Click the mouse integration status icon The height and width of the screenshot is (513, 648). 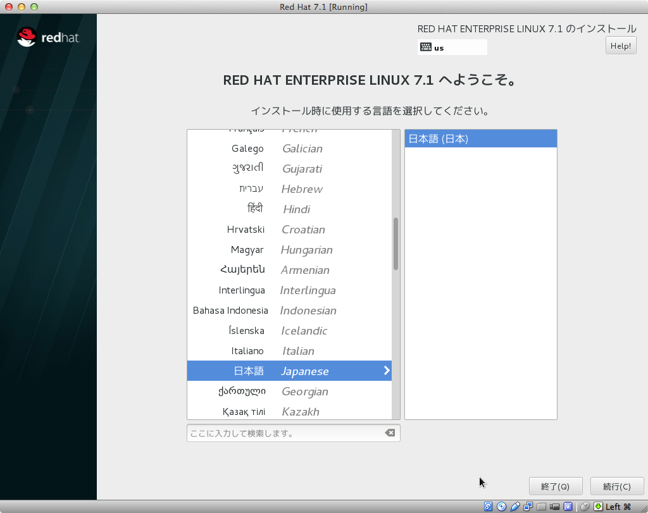click(585, 507)
